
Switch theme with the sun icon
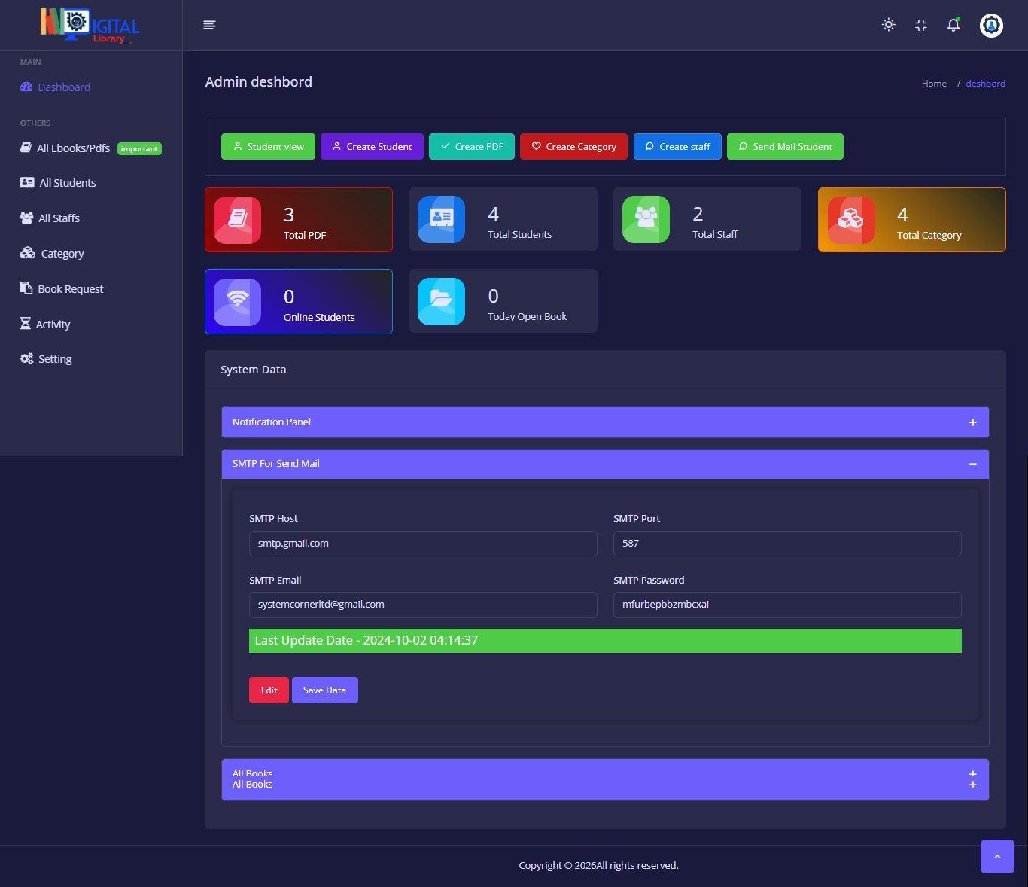point(889,25)
